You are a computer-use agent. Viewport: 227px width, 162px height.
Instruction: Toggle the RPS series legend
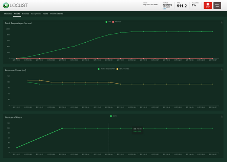click(x=108, y=22)
